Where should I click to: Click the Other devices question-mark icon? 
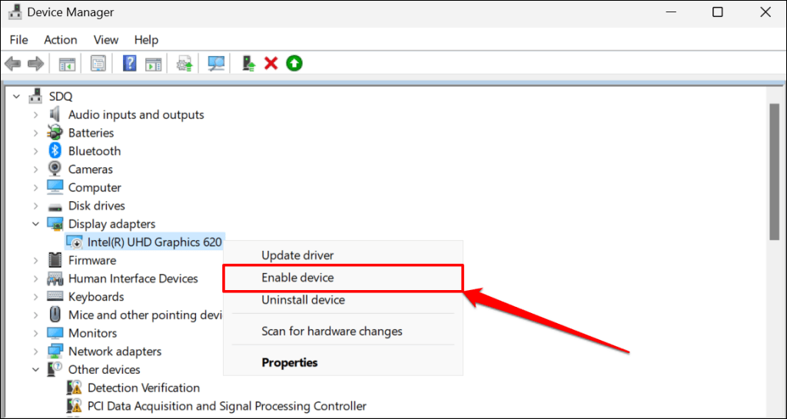pyautogui.click(x=55, y=369)
